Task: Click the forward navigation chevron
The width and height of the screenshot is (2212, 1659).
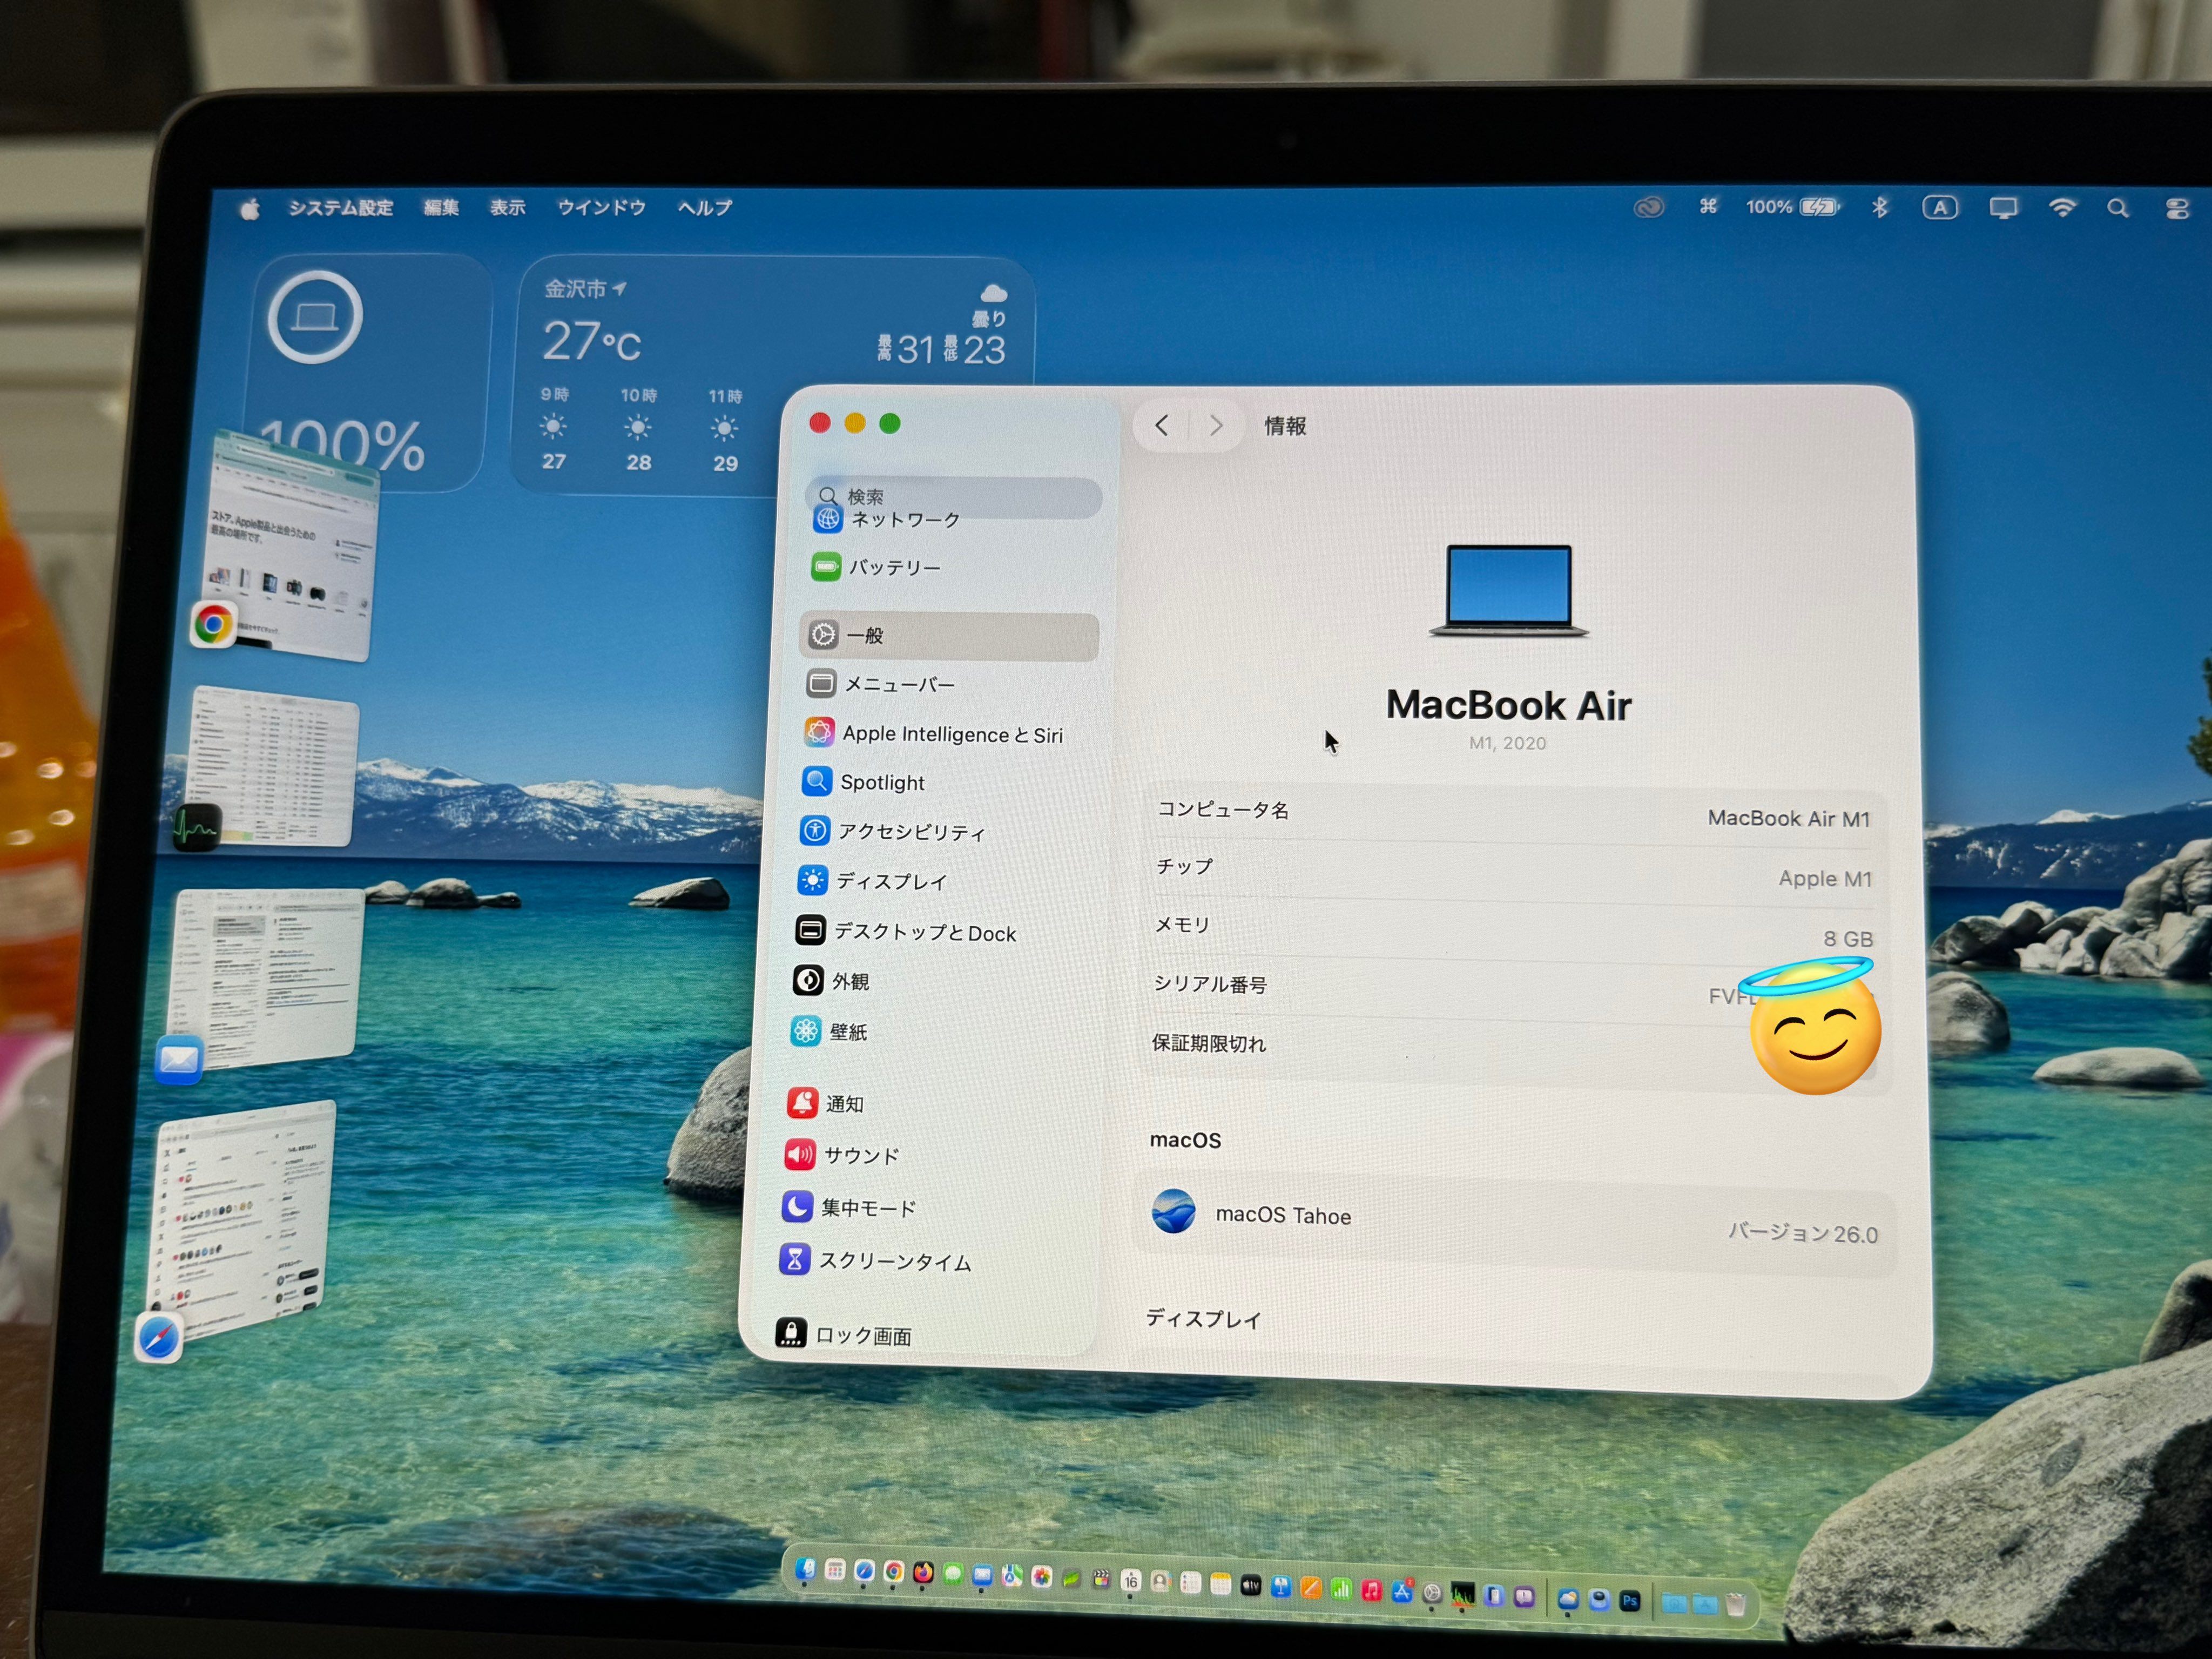Action: pos(1216,426)
